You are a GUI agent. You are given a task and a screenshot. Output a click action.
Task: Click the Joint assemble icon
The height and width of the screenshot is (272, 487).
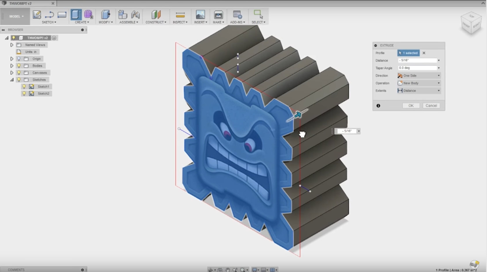pos(135,14)
